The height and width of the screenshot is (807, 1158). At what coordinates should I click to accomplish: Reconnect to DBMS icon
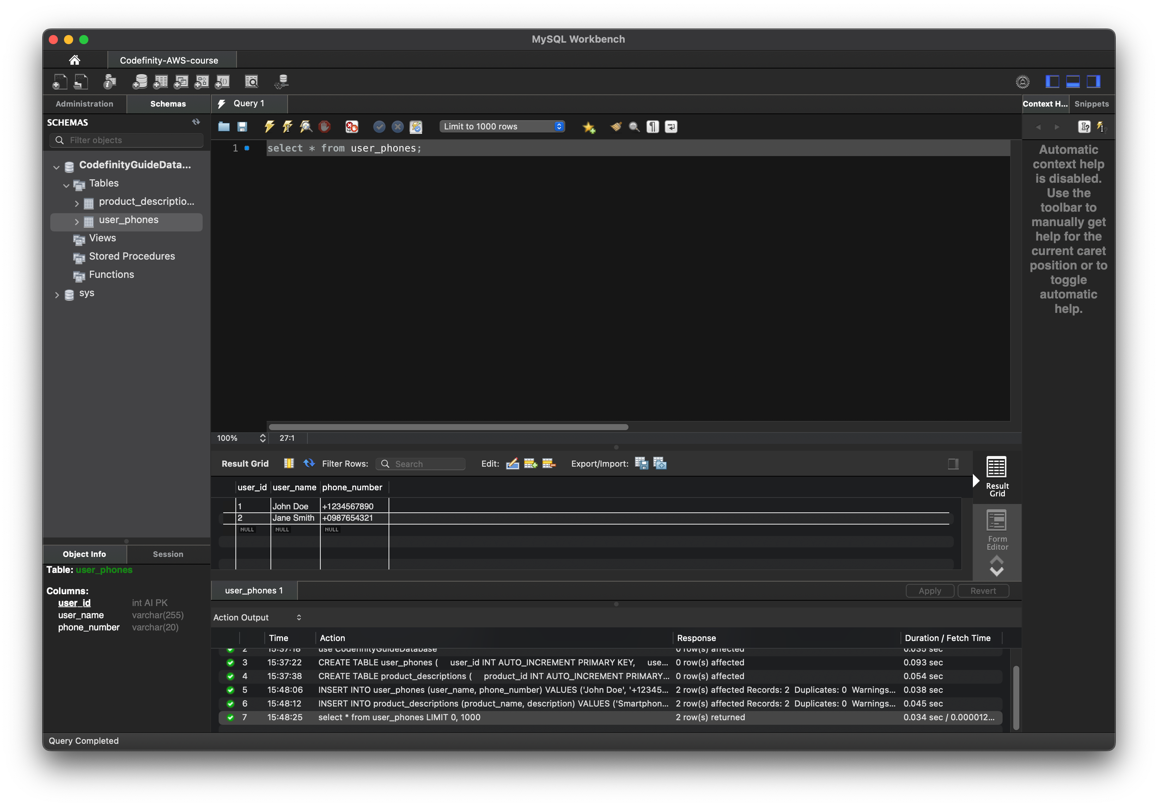tap(282, 82)
